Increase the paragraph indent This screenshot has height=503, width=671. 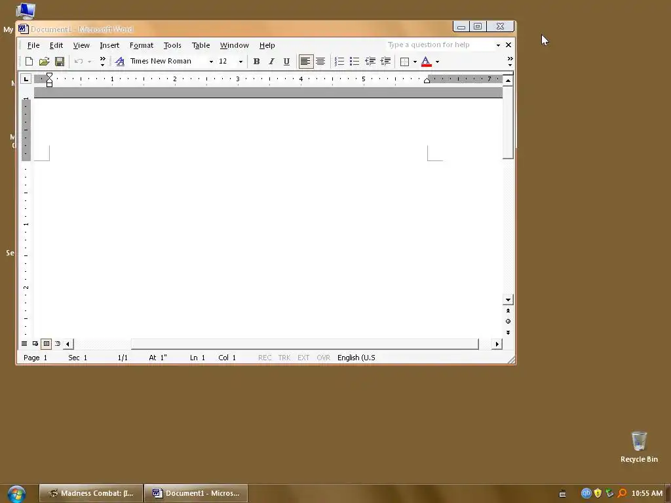point(385,62)
